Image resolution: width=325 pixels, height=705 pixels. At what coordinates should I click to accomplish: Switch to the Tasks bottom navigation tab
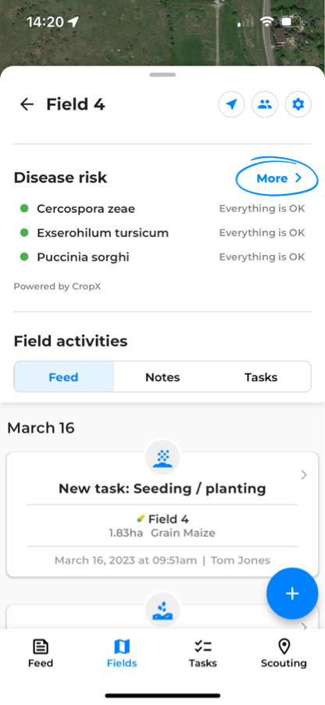203,653
